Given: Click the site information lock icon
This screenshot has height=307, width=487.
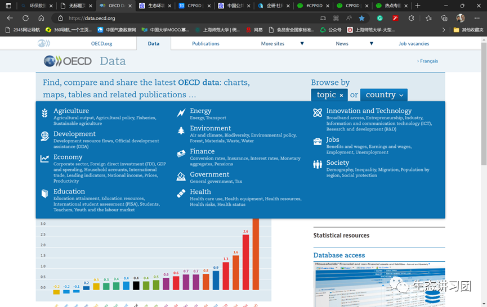Looking at the screenshot, I should tap(60, 19).
